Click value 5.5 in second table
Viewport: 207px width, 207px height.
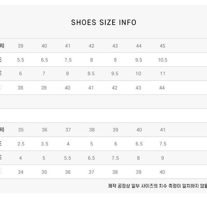point(68,158)
